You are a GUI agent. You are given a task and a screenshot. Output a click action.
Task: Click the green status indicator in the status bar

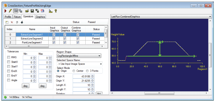(5, 97)
